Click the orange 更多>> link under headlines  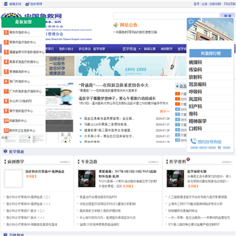pos(165,111)
